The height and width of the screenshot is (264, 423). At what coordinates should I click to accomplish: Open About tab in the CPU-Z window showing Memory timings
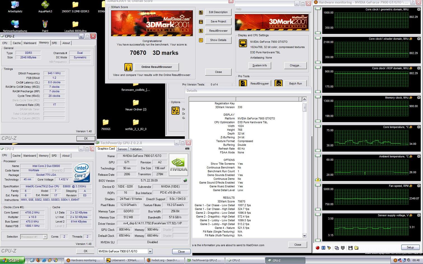[66, 43]
